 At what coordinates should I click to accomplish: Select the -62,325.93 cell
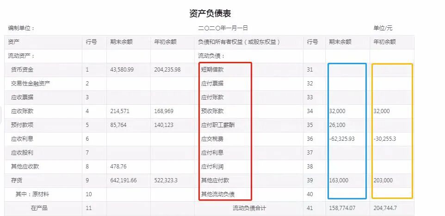pos(342,139)
